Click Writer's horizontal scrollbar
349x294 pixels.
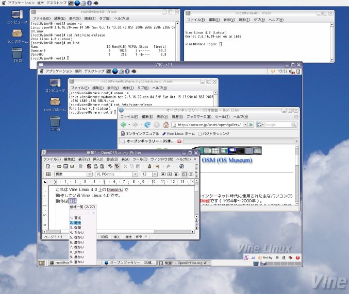click(119, 232)
